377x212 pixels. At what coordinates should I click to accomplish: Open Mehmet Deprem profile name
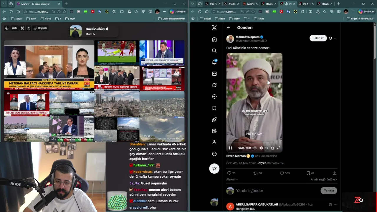click(247, 37)
